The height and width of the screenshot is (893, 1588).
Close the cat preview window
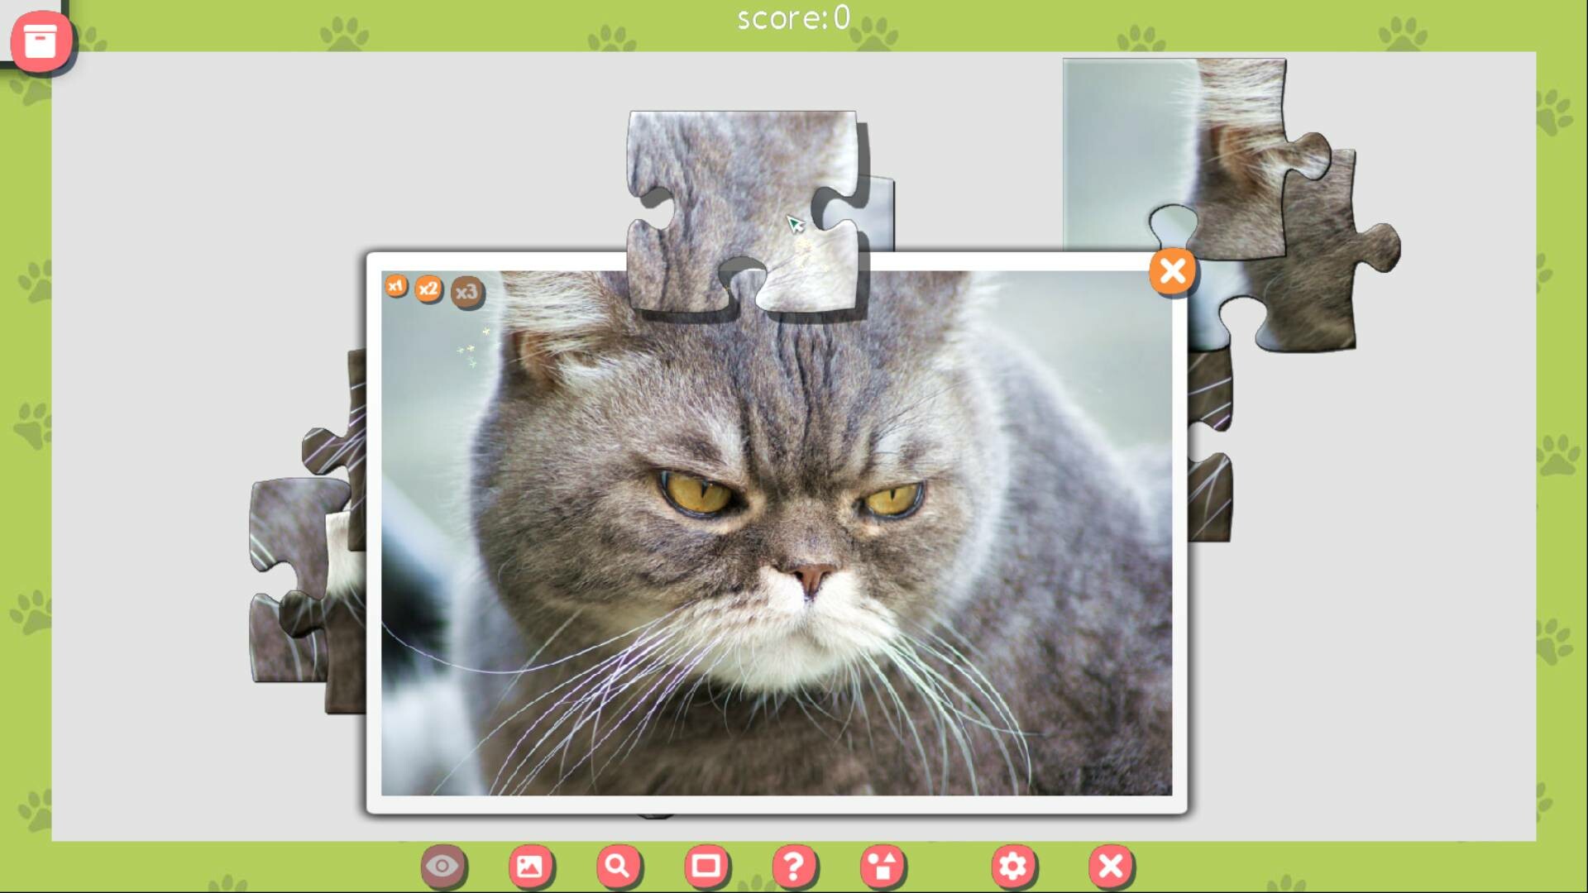(x=1171, y=271)
